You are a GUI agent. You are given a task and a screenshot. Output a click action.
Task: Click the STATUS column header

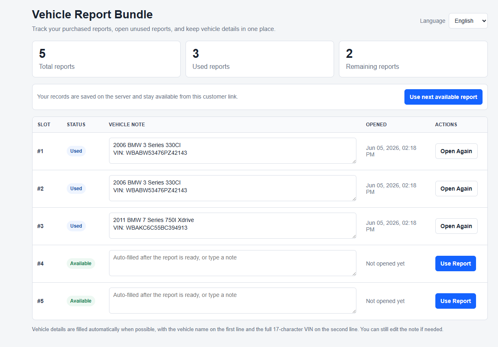click(x=76, y=125)
